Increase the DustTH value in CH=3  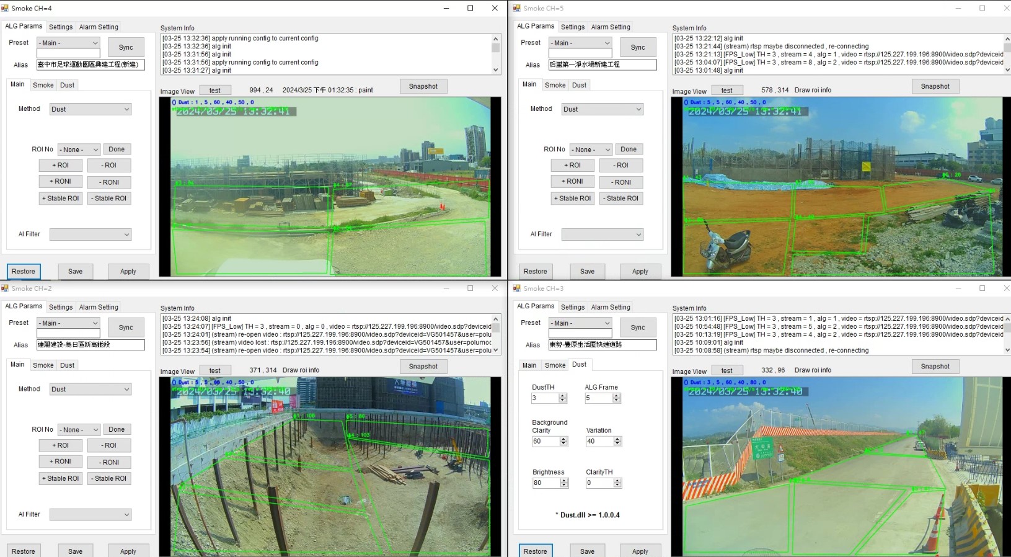(x=563, y=396)
